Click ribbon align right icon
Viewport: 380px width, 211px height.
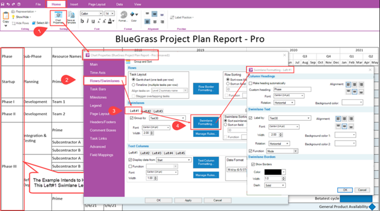tap(162, 22)
